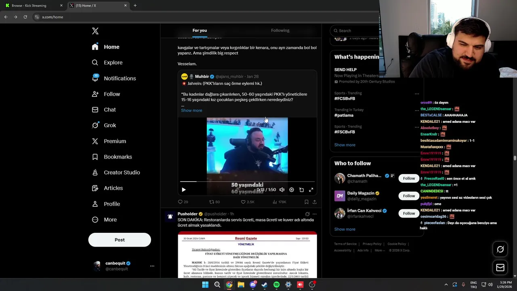The image size is (517, 291).
Task: Open options for the #FCSBvFB trend
Action: pos(417,94)
